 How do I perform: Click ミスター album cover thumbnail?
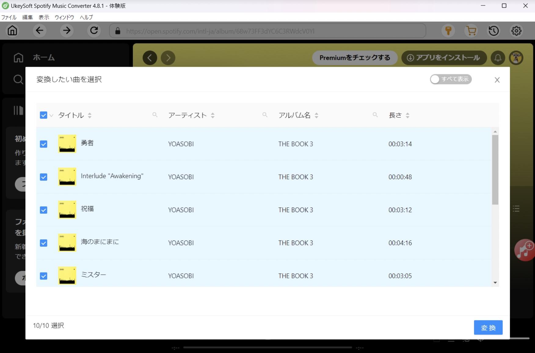tap(67, 276)
